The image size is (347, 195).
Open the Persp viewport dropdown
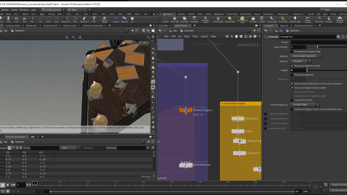(131, 43)
